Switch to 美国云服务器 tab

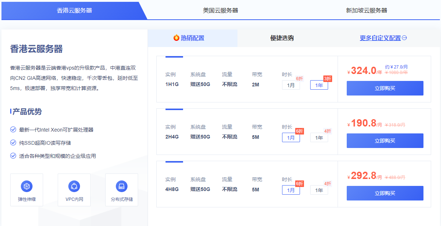220,11
